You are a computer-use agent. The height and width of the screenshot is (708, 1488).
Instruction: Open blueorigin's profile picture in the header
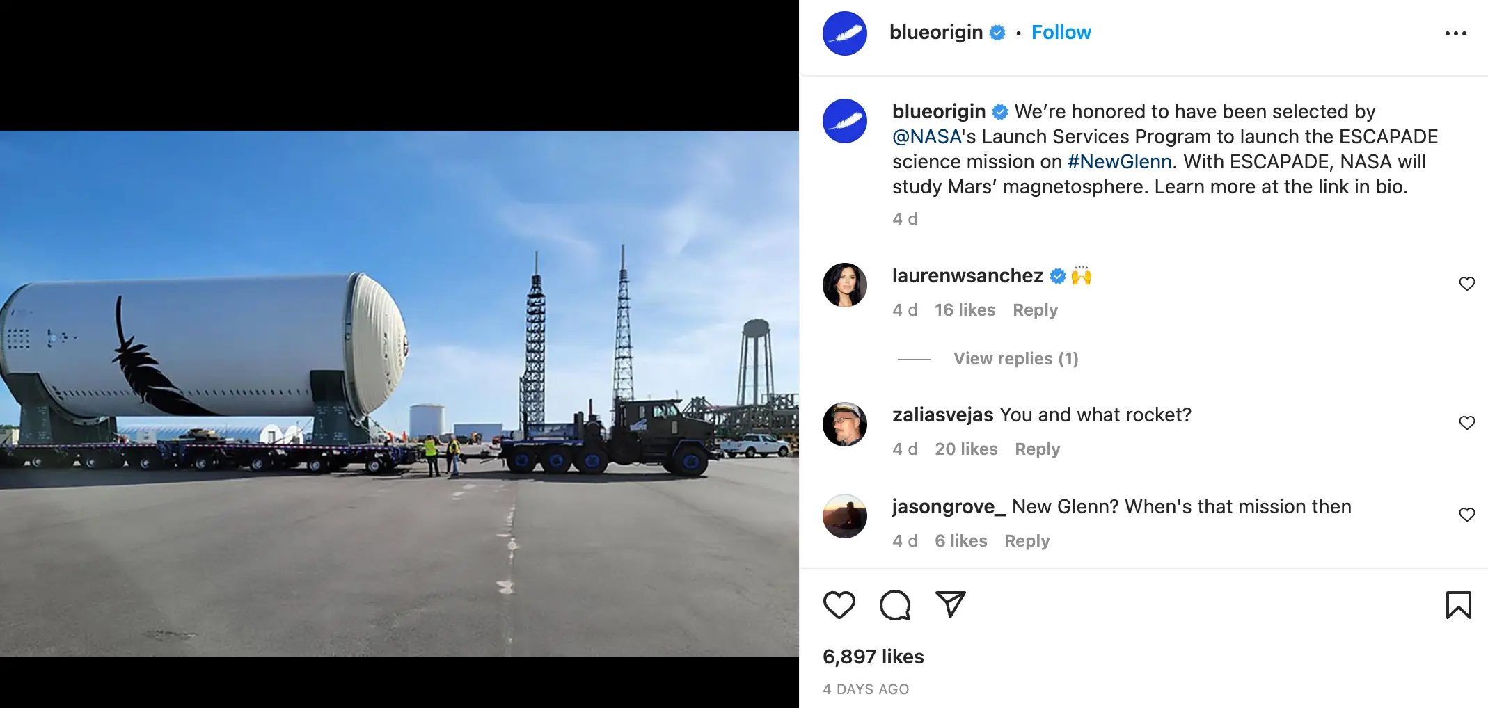pyautogui.click(x=844, y=33)
